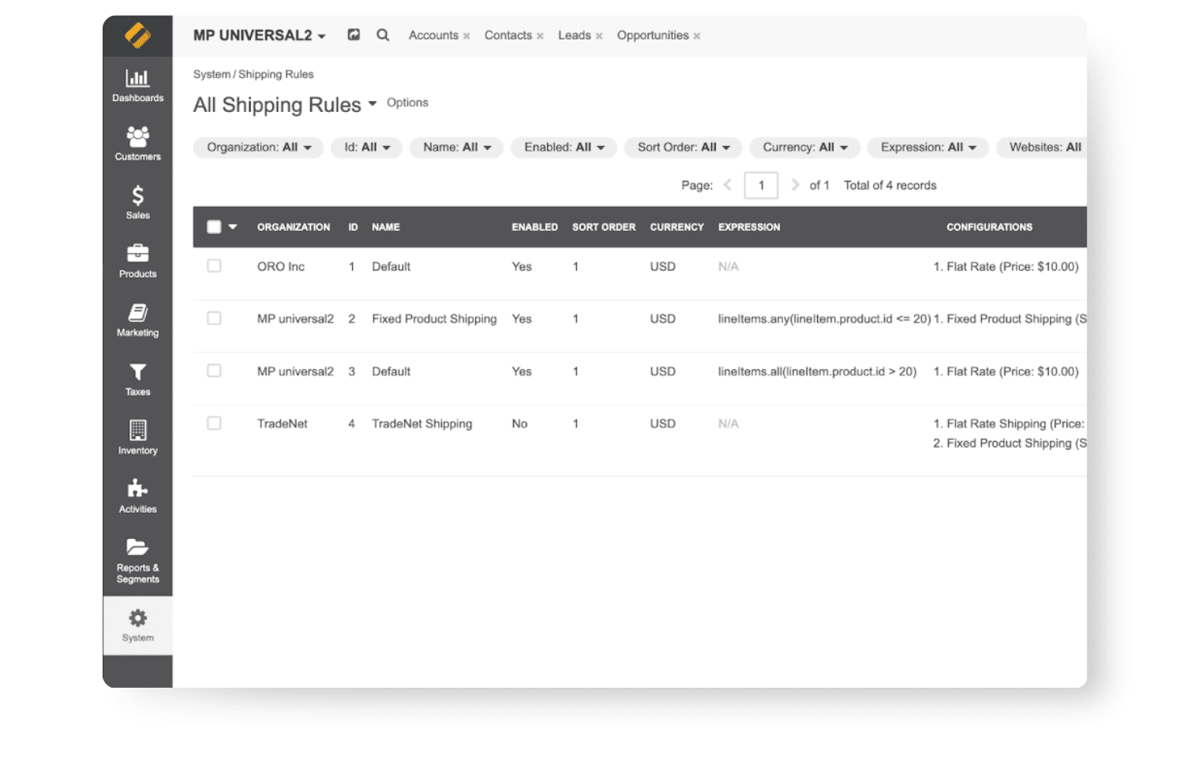Select the Fixed Product Shipping row checkbox
The image size is (1184, 769).
point(214,318)
